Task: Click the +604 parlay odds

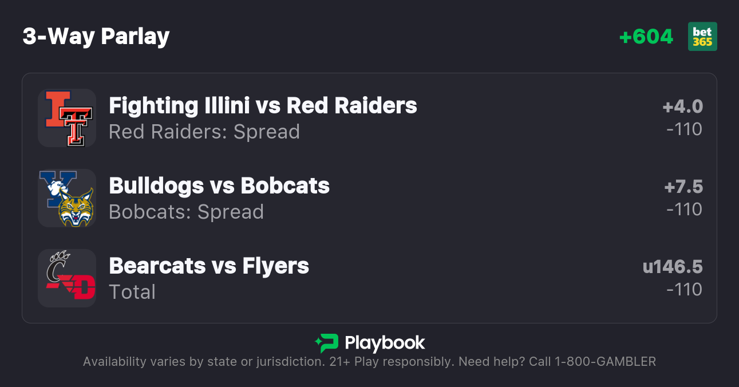Action: tap(646, 37)
